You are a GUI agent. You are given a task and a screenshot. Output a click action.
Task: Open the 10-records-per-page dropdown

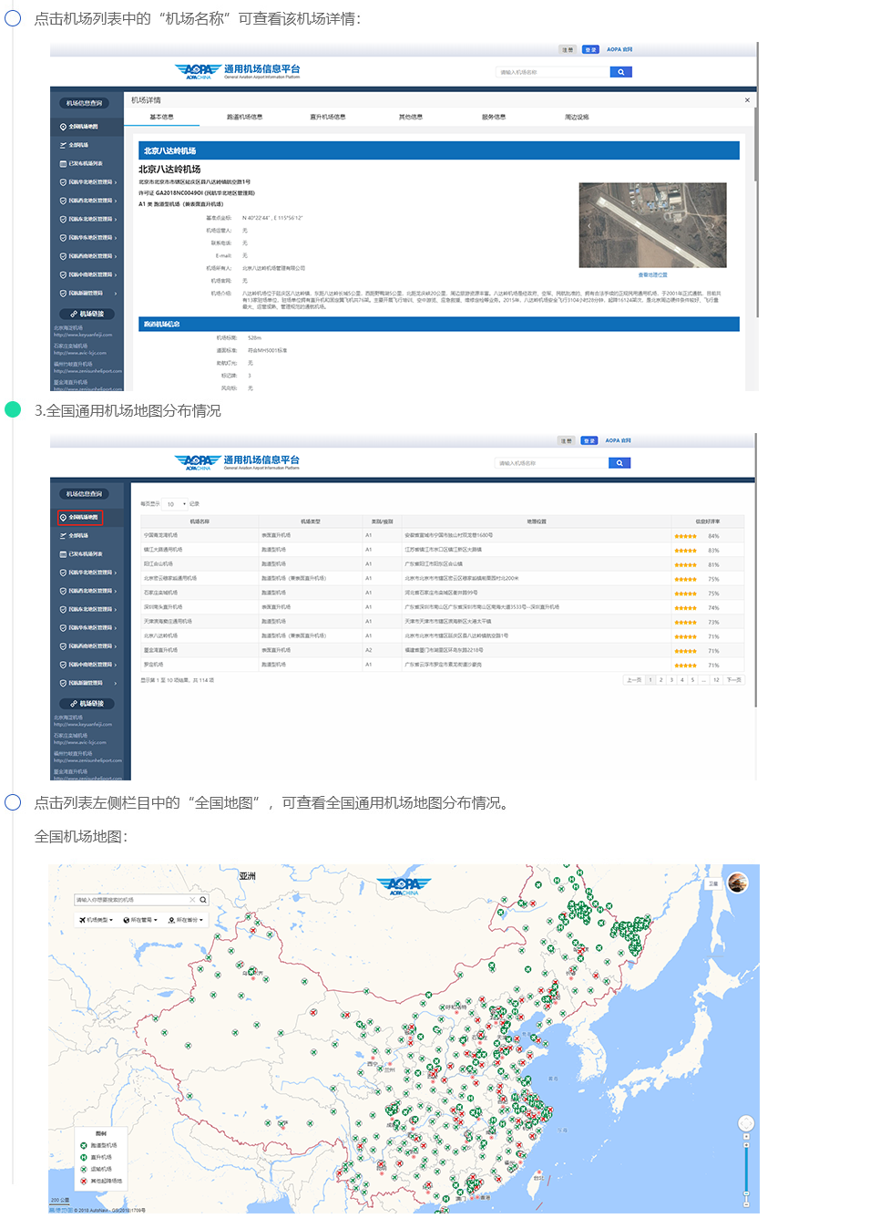pos(175,504)
